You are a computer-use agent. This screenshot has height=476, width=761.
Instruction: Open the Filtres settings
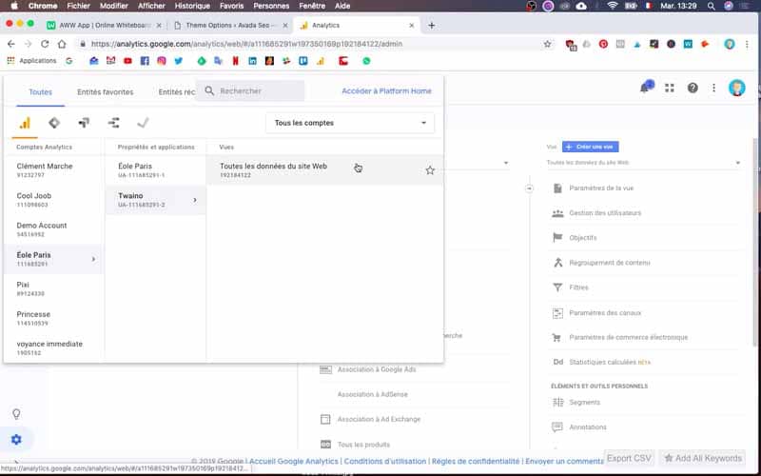point(578,288)
